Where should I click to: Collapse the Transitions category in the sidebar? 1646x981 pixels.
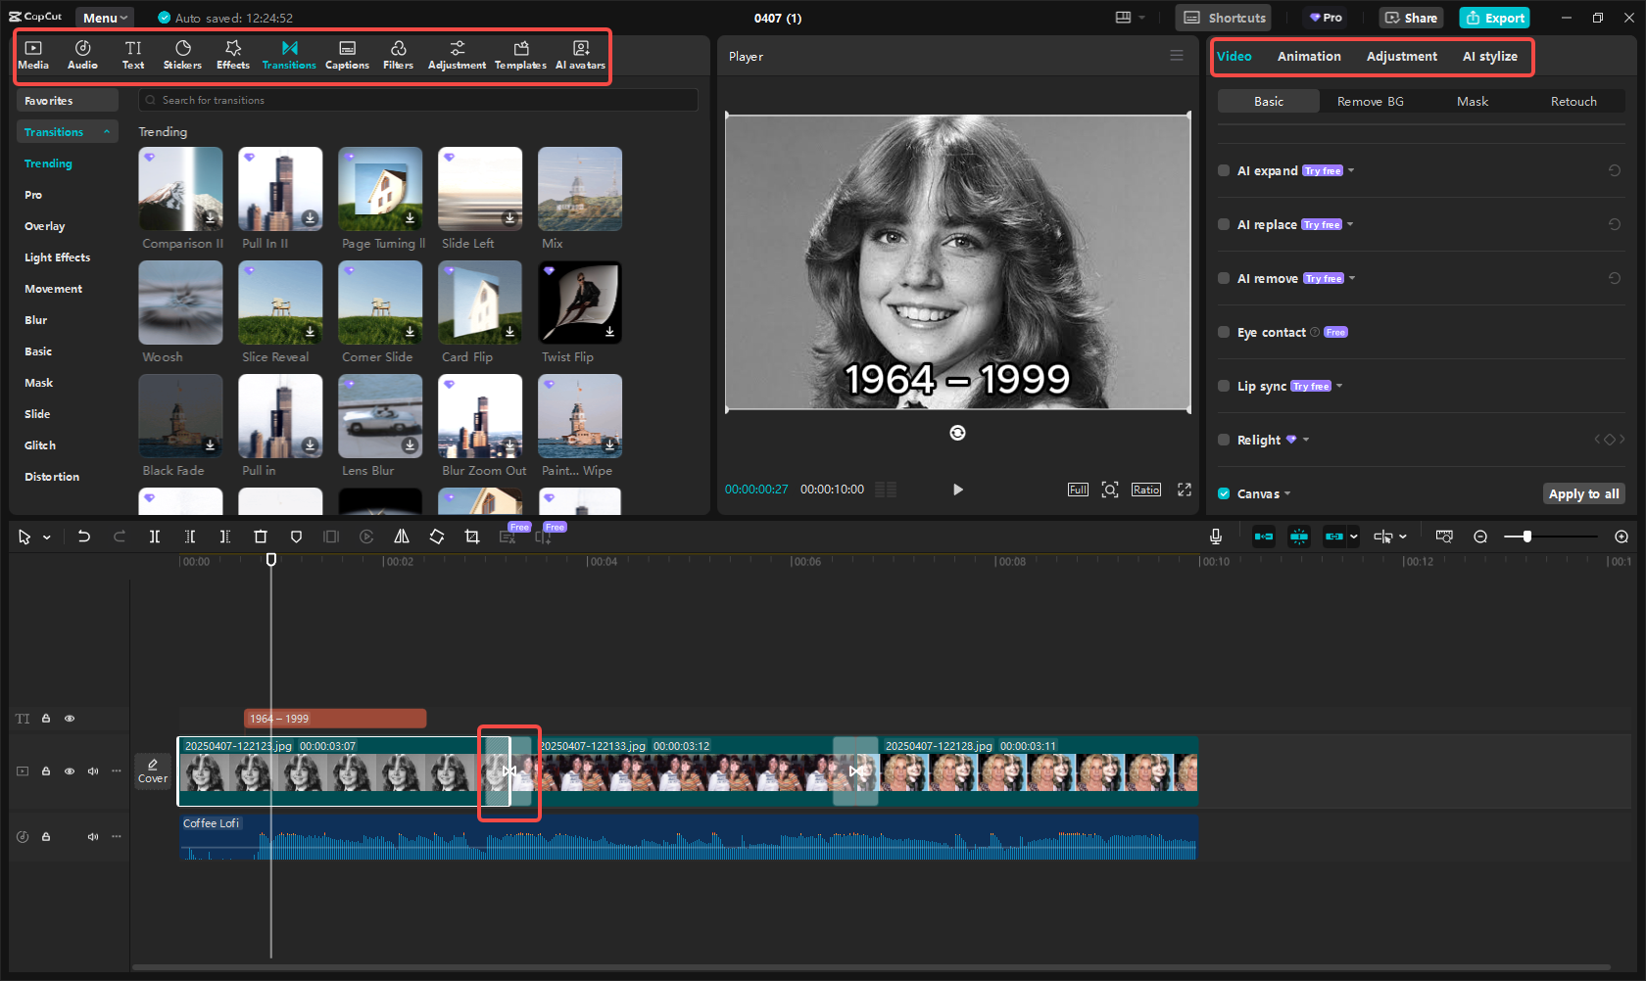tap(107, 131)
